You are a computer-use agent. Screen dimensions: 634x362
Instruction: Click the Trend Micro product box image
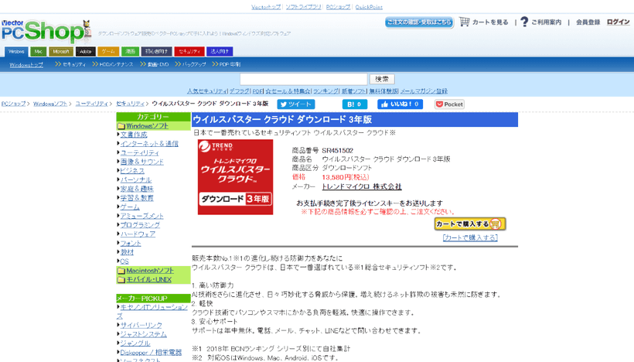tap(235, 177)
